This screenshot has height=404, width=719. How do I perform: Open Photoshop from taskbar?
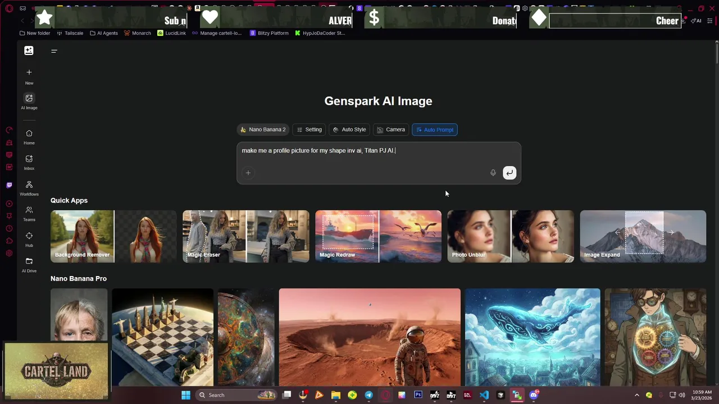pyautogui.click(x=418, y=395)
